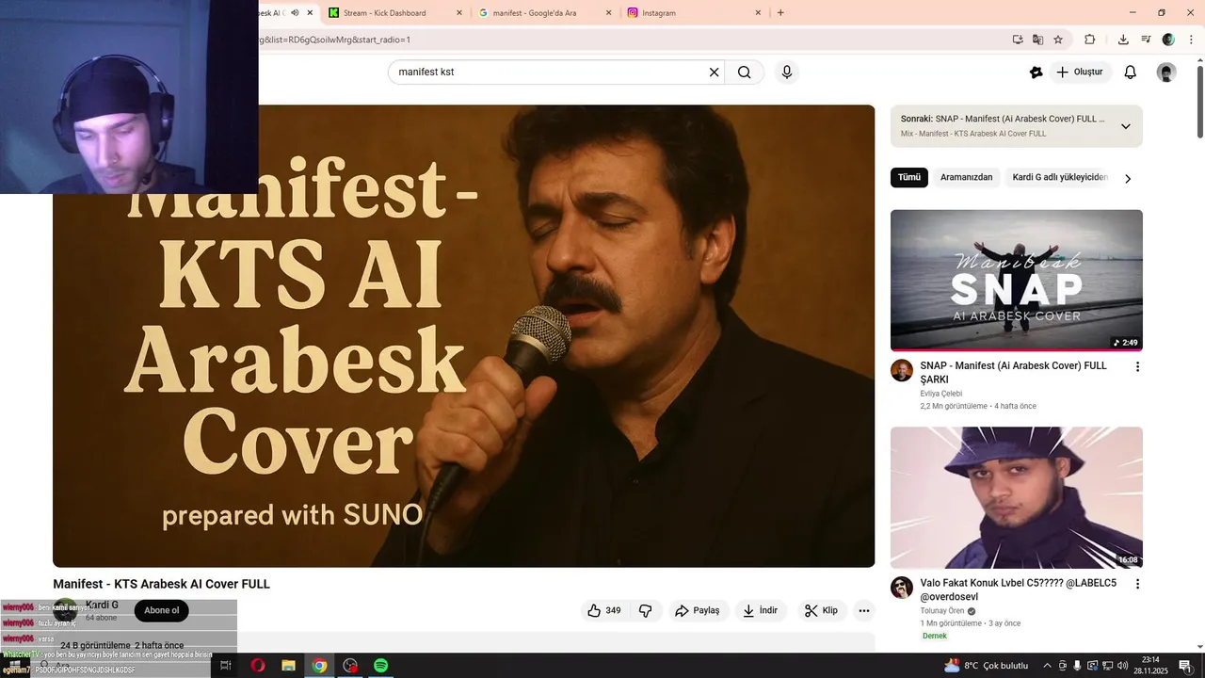Click title SNAP - Manifest (Ai Arabesk Cover) FULL ŞARKI
Image resolution: width=1205 pixels, height=678 pixels.
1014,372
